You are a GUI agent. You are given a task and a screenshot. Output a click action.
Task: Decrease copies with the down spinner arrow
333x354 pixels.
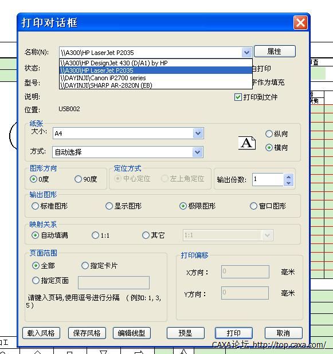288,183
